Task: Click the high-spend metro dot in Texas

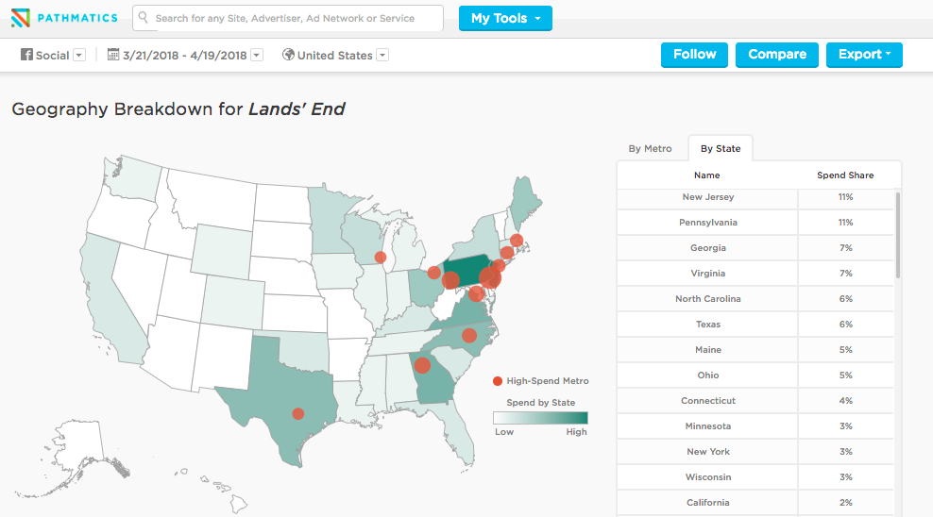Action: coord(298,413)
